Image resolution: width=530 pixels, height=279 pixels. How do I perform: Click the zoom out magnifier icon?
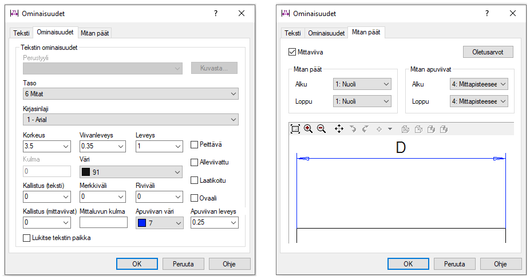[x=321, y=129]
